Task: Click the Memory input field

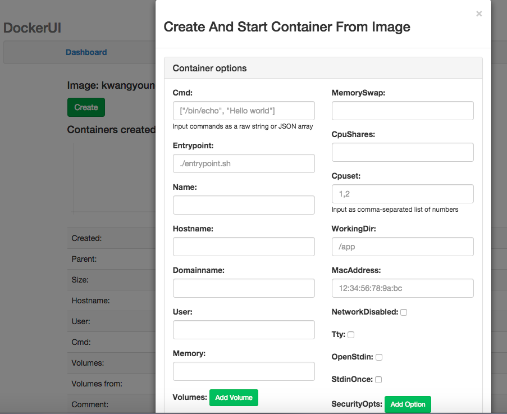Action: [x=244, y=371]
